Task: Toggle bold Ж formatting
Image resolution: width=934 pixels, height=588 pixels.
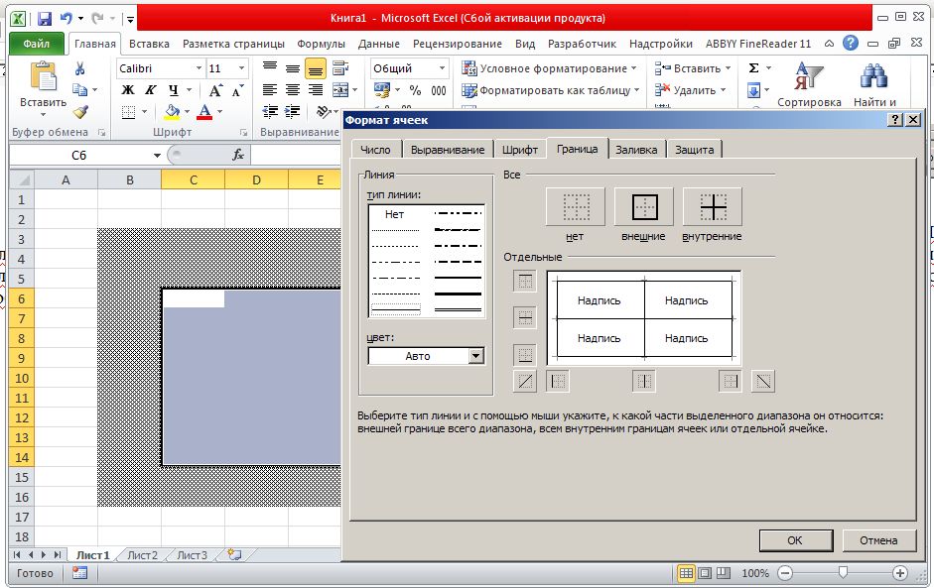Action: click(x=128, y=90)
